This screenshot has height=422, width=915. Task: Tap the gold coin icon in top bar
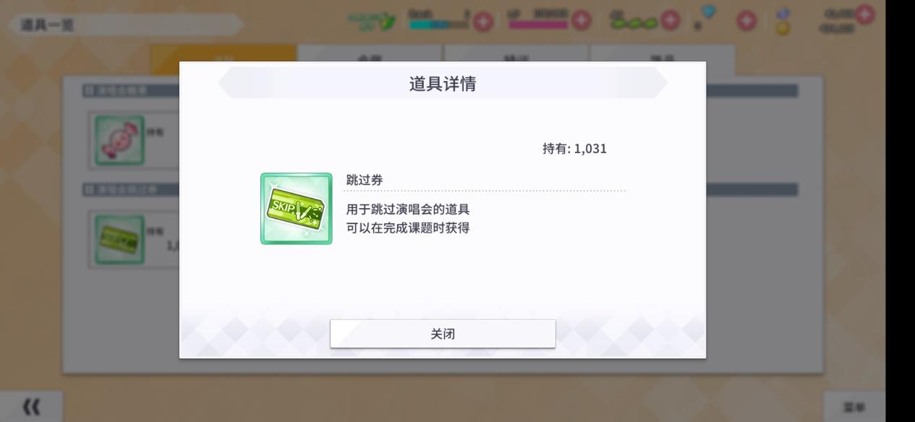coord(783,28)
